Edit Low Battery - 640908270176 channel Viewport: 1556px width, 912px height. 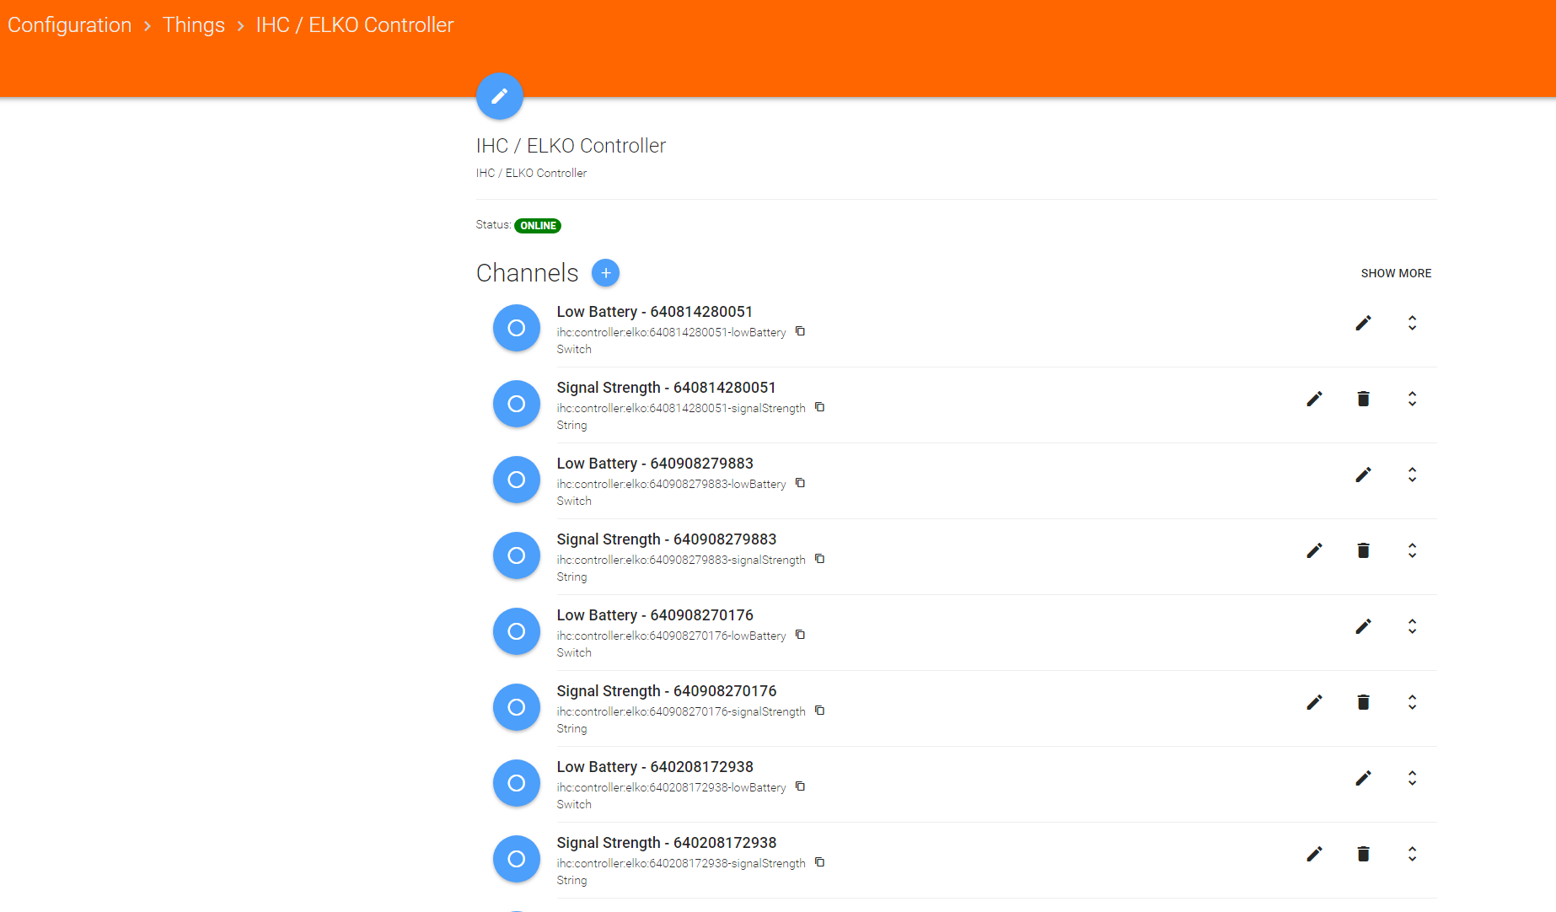pyautogui.click(x=1363, y=626)
